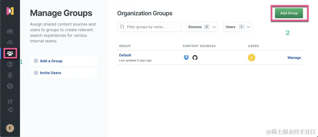Click the route-shaped icon above logout
Screen dimensions: 318x137
10,101
